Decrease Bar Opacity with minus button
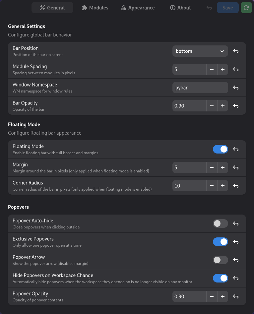This screenshot has height=314, width=254. [212, 106]
